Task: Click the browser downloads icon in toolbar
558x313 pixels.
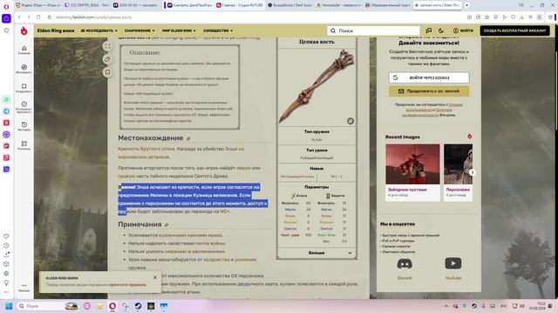Action: 521,17
